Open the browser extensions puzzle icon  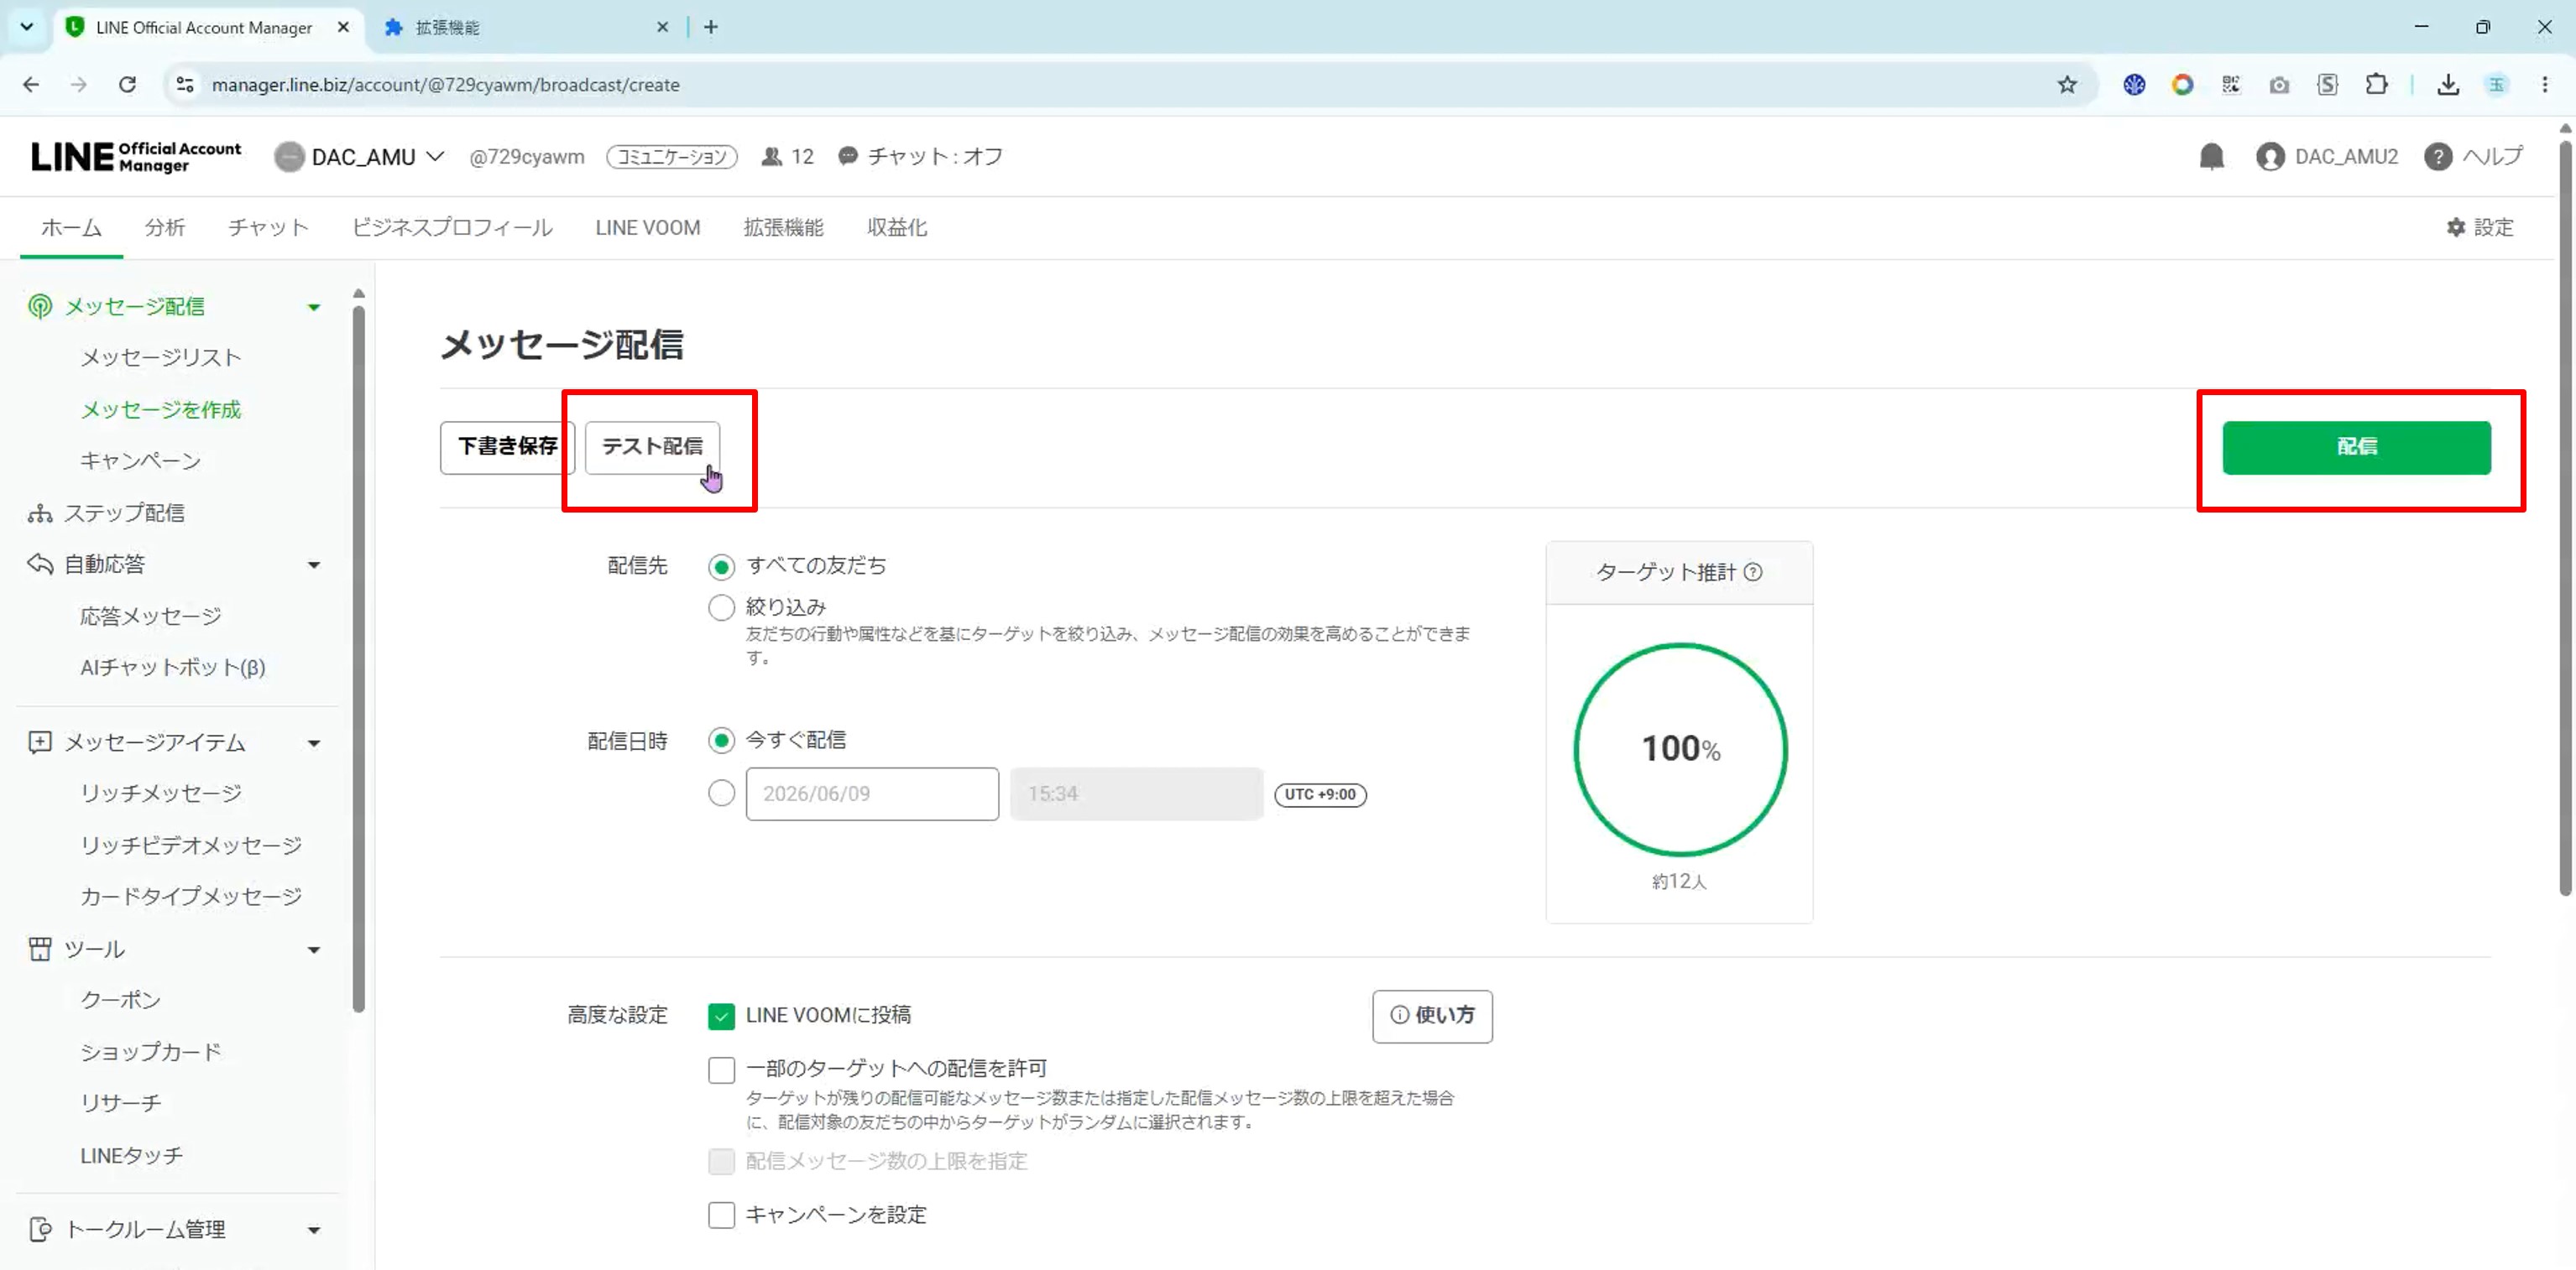click(2377, 85)
